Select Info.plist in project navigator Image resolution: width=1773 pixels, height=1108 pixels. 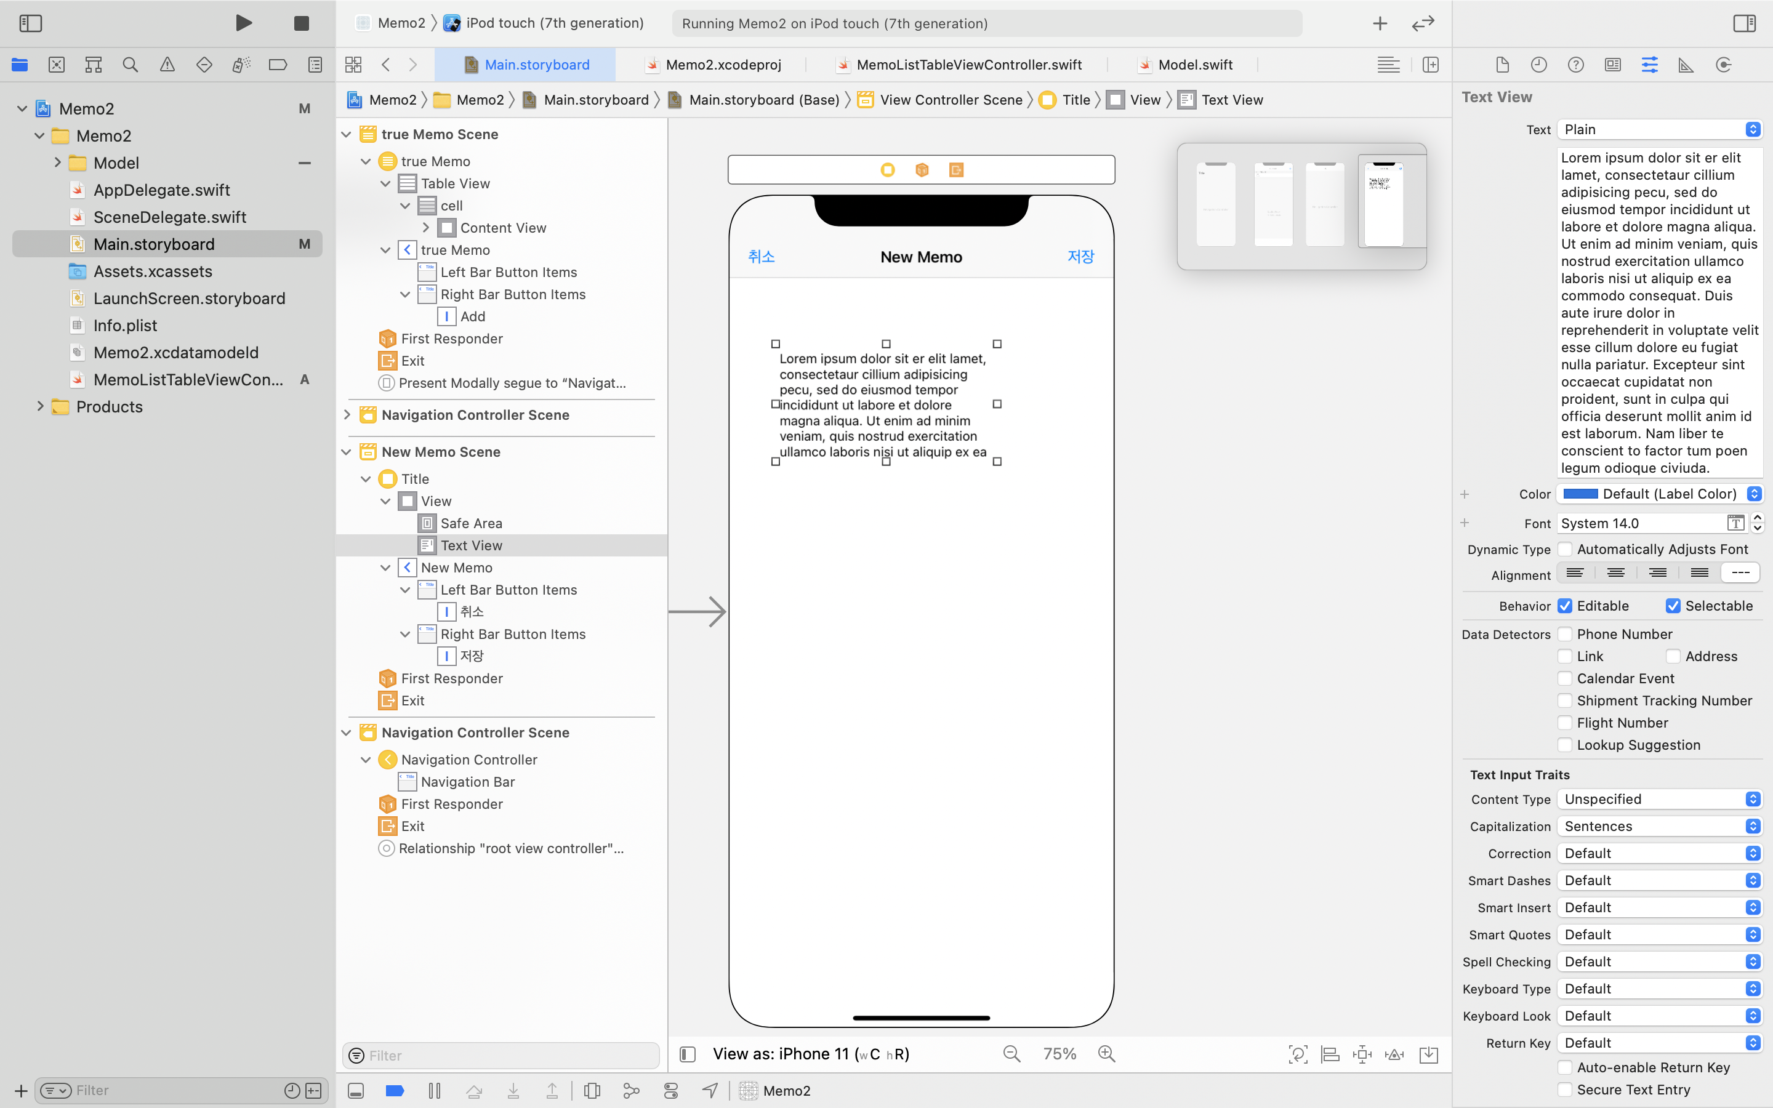pyautogui.click(x=126, y=326)
